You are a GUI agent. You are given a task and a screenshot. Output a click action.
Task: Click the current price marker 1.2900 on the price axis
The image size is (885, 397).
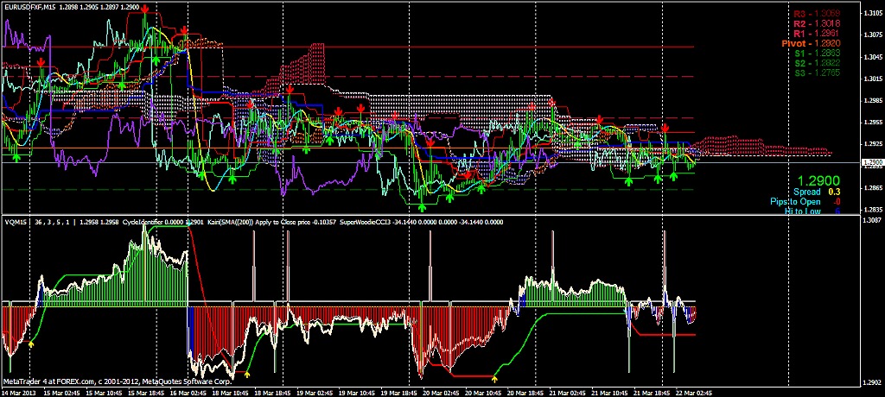click(x=872, y=162)
